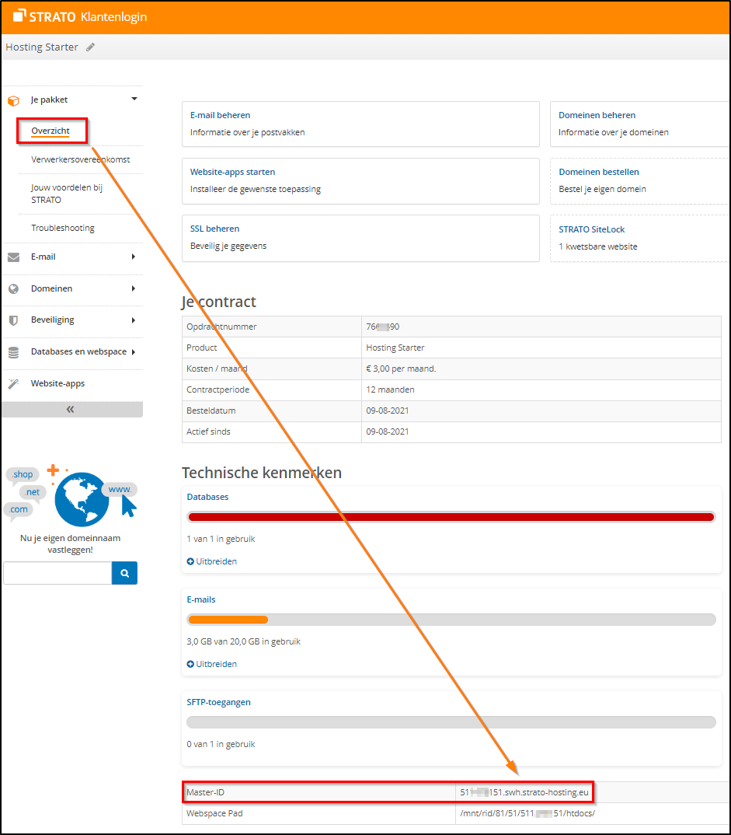Open Verwerkersovereenkomst menu item
This screenshot has height=835, width=731.
coord(80,159)
